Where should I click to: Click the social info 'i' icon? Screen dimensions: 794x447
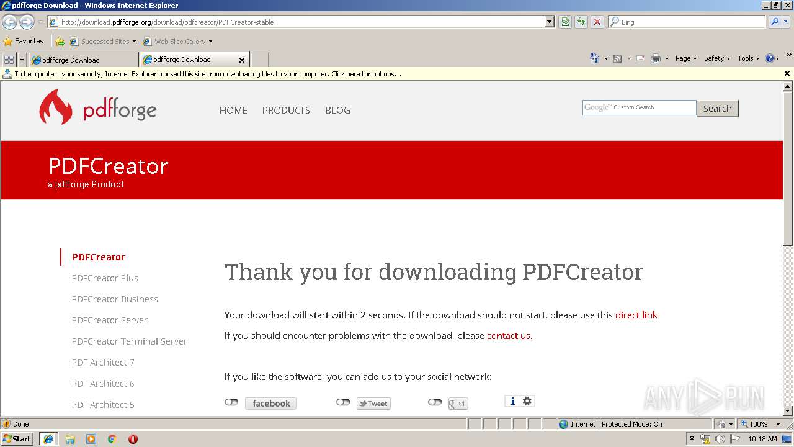click(x=512, y=401)
